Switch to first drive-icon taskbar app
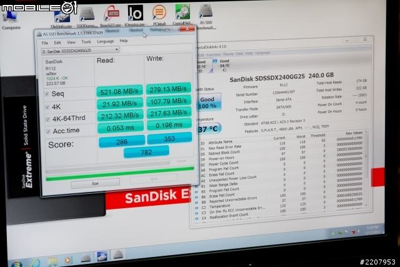 point(86,258)
